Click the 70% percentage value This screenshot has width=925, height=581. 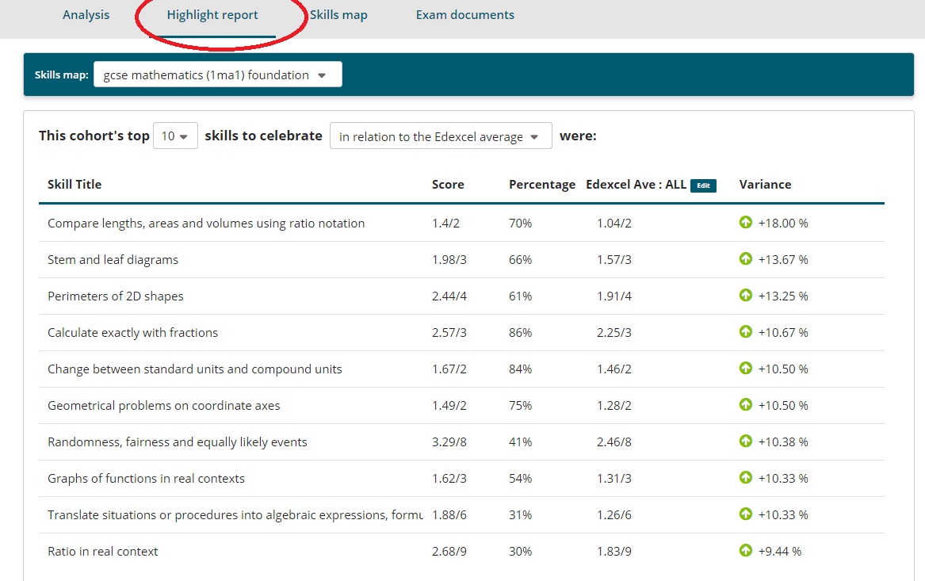click(x=520, y=223)
